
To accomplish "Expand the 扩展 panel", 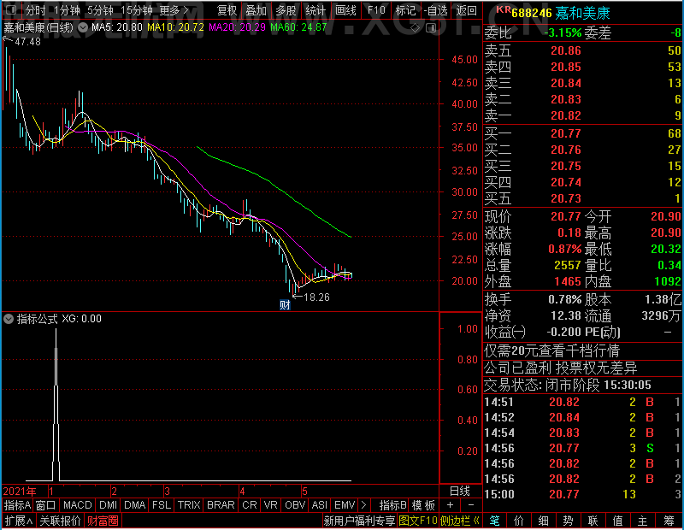I will (19, 521).
